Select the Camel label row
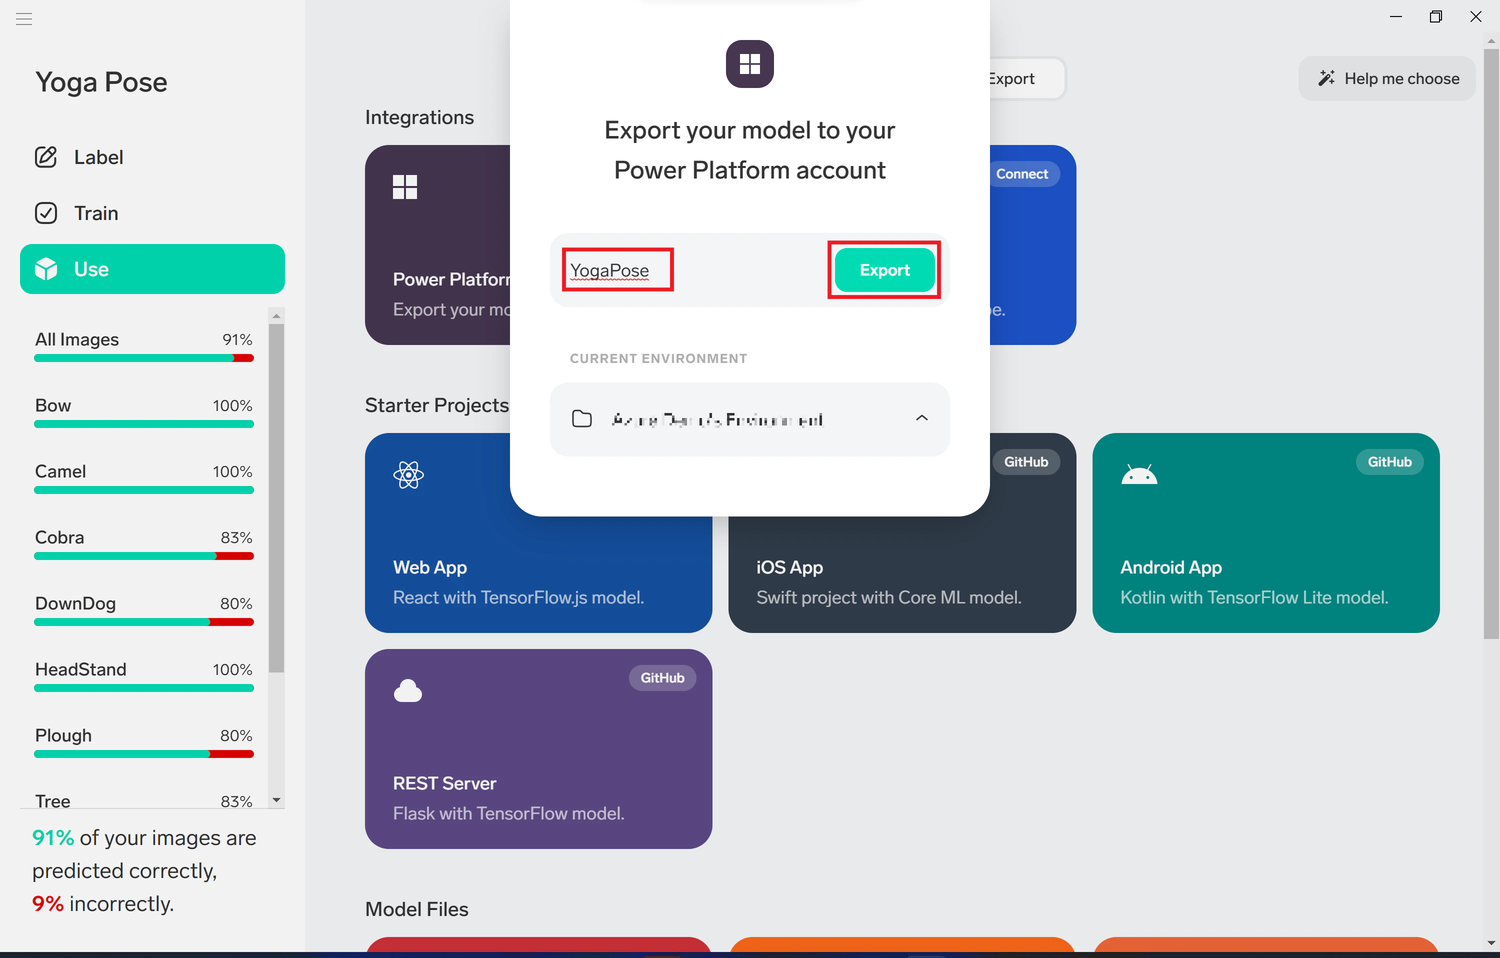 (144, 478)
